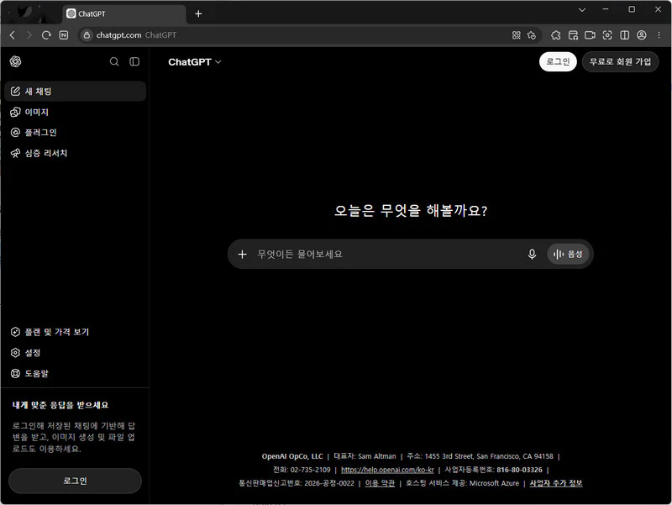Click the white 로그인 button top right
Screen dimensions: 672x505
point(558,61)
